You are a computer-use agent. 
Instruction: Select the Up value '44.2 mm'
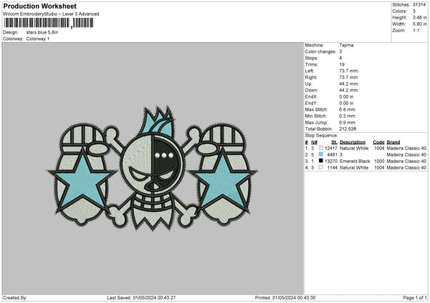348,84
